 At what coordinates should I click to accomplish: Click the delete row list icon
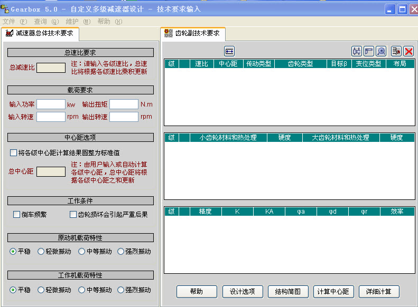[x=396, y=51]
